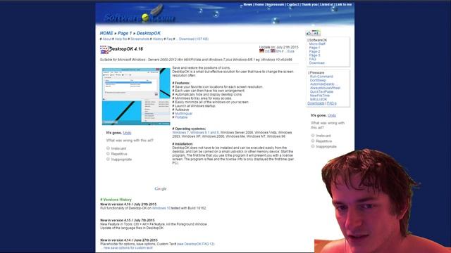
Task: Open Micro-Staff in the SoftwareOK sidebar
Action: [317, 44]
